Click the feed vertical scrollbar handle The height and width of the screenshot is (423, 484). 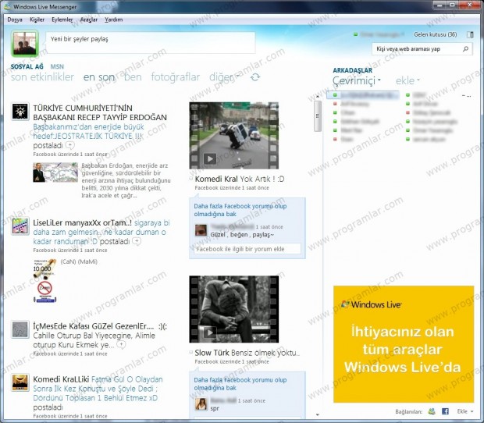[x=317, y=116]
